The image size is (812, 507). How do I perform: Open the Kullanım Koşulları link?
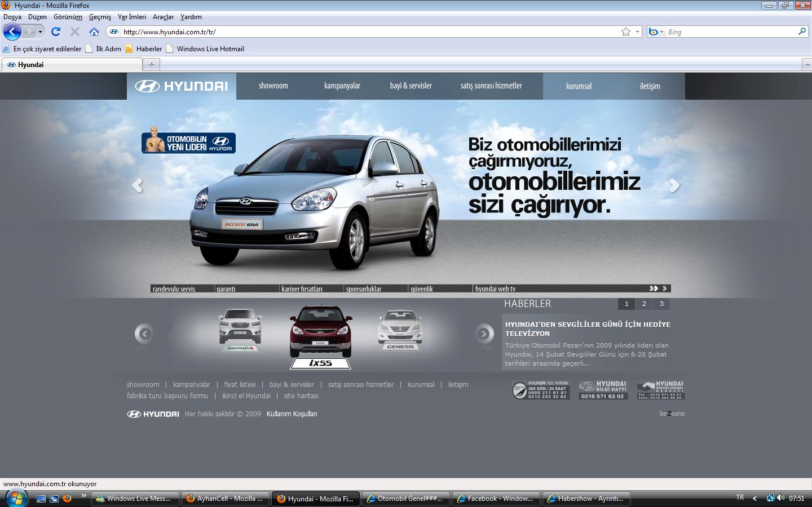[x=292, y=414]
